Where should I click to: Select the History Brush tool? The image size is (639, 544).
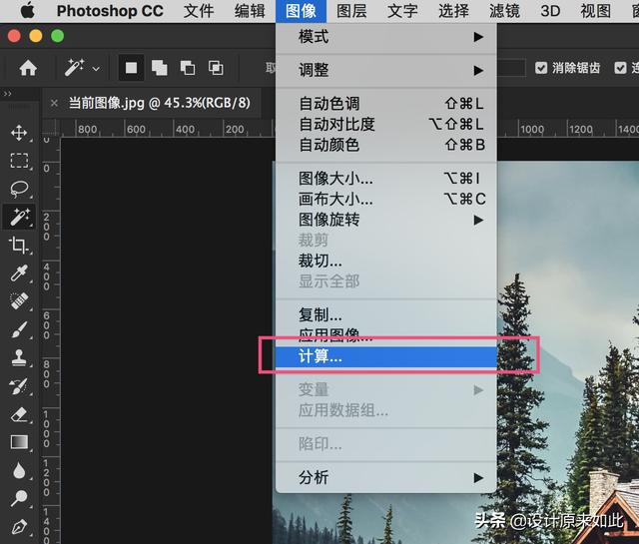coord(19,386)
